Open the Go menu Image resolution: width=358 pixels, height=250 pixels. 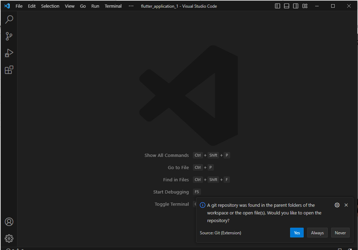tap(83, 6)
